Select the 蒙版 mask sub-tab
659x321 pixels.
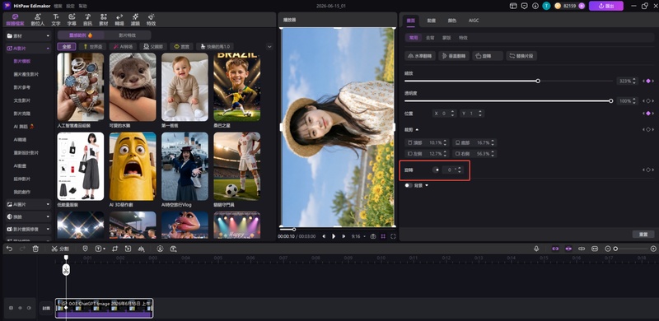(x=446, y=38)
